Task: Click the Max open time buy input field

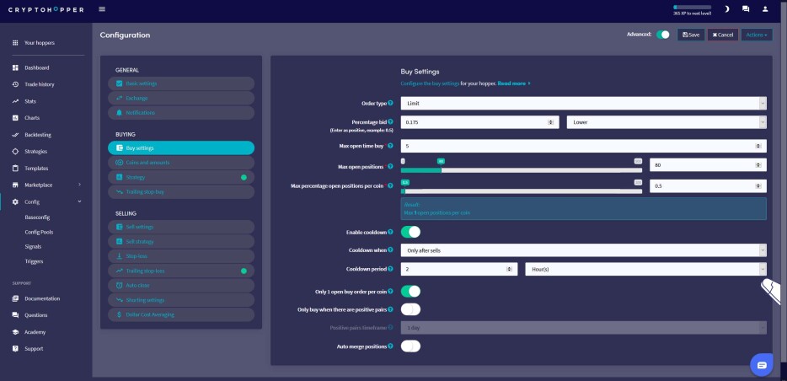Action: click(583, 146)
